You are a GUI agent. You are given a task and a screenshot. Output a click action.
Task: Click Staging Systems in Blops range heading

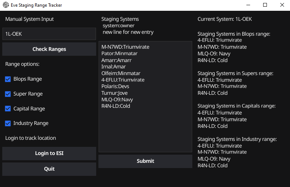tap(234, 34)
